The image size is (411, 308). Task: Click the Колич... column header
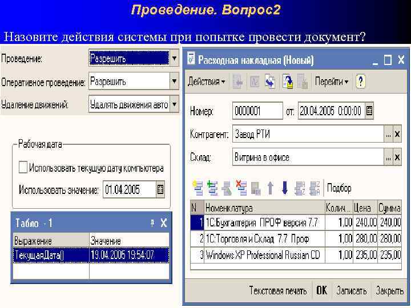coord(339,208)
